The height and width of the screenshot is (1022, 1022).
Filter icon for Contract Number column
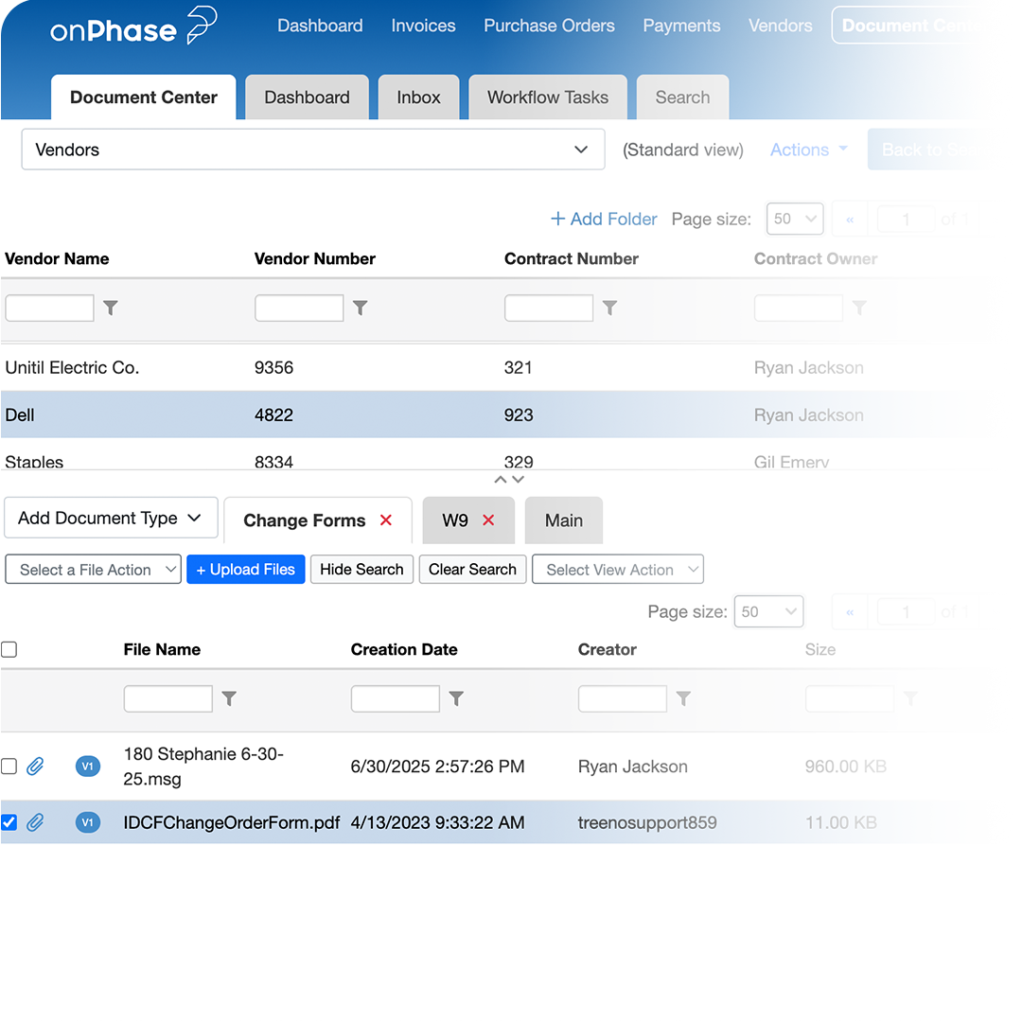[610, 308]
